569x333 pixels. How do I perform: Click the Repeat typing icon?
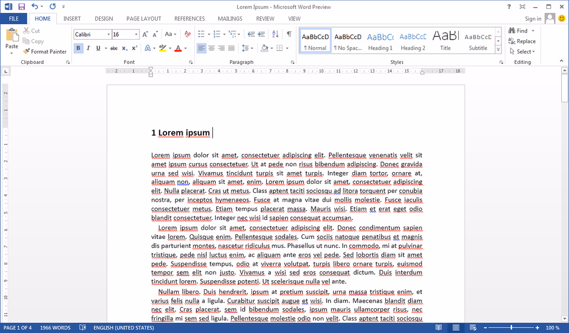click(53, 7)
